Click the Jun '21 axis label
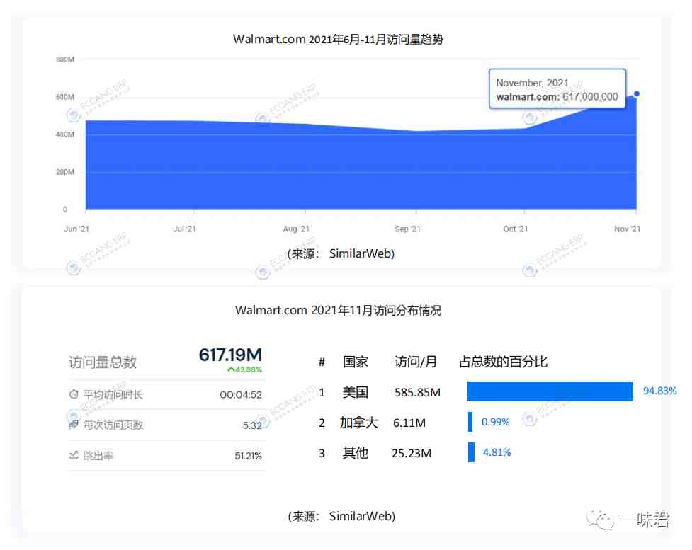The height and width of the screenshot is (550, 692). pos(76,229)
